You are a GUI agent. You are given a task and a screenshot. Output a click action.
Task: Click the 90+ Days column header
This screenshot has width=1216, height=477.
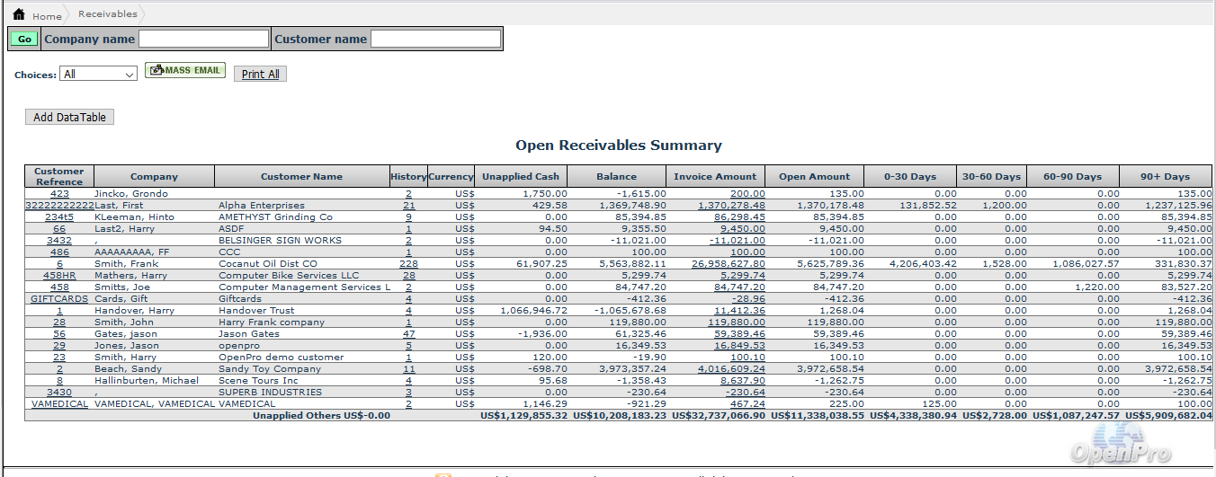[x=1165, y=177]
